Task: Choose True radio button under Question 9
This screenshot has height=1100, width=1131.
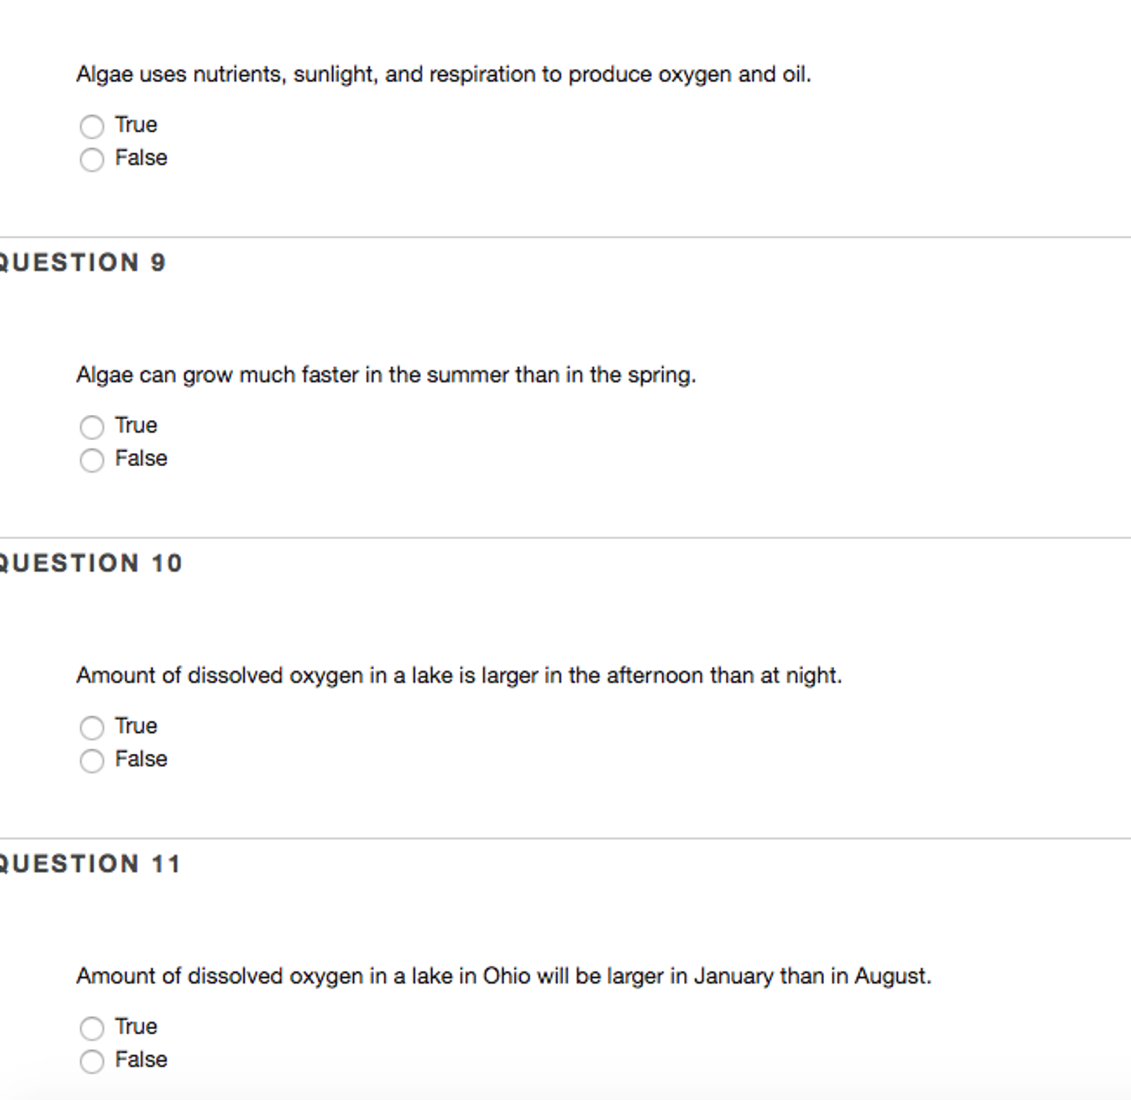Action: tap(92, 427)
